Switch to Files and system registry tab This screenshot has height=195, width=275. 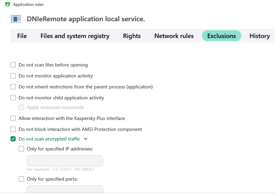(75, 36)
